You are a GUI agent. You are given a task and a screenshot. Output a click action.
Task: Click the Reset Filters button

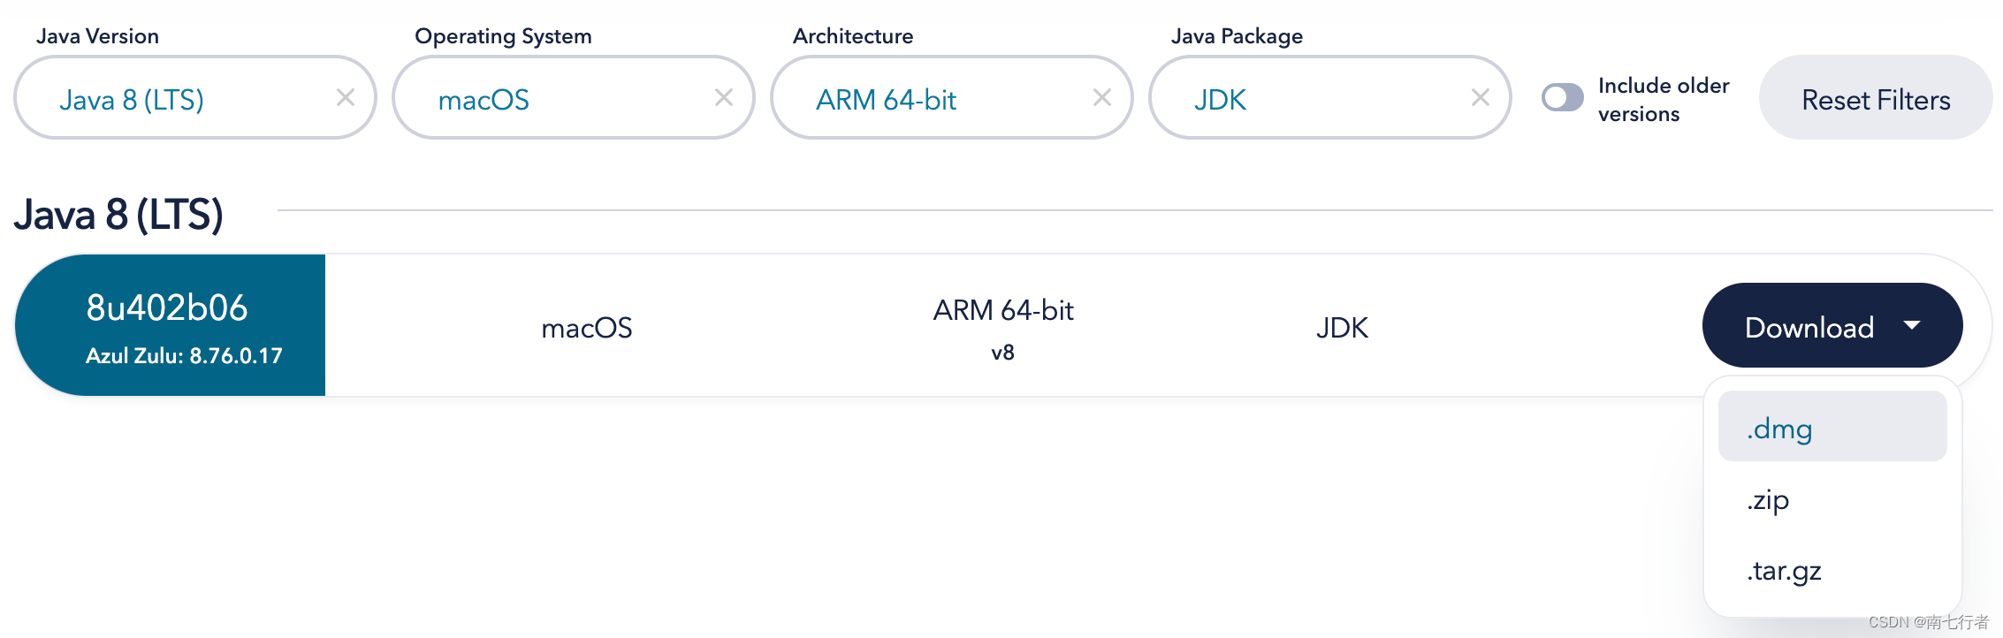pyautogui.click(x=1876, y=97)
